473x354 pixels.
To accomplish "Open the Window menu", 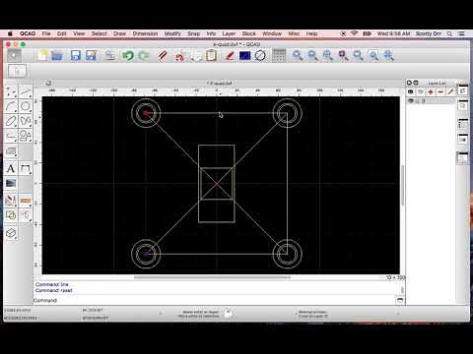I will [x=272, y=33].
